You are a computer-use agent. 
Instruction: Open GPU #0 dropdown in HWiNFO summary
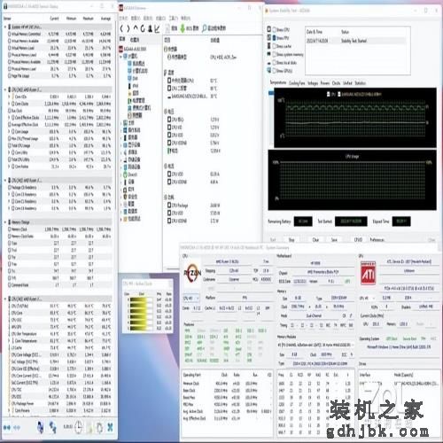click(368, 299)
